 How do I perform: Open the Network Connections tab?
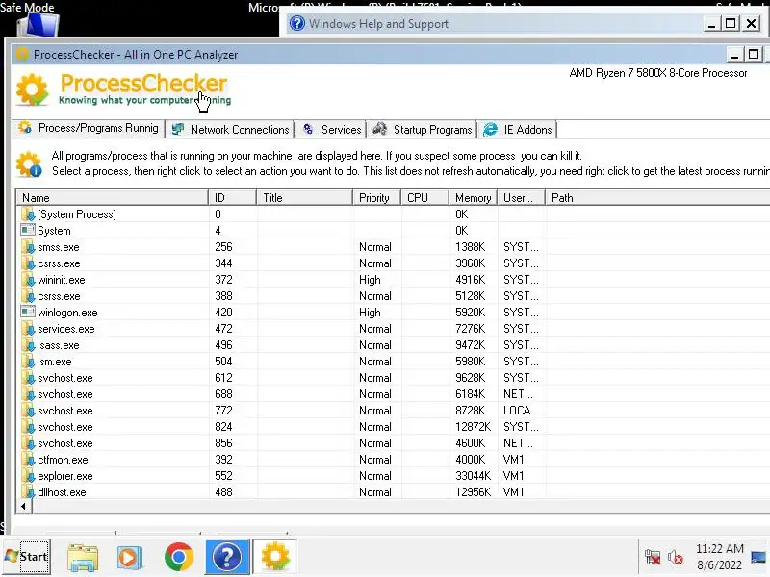pyautogui.click(x=230, y=130)
